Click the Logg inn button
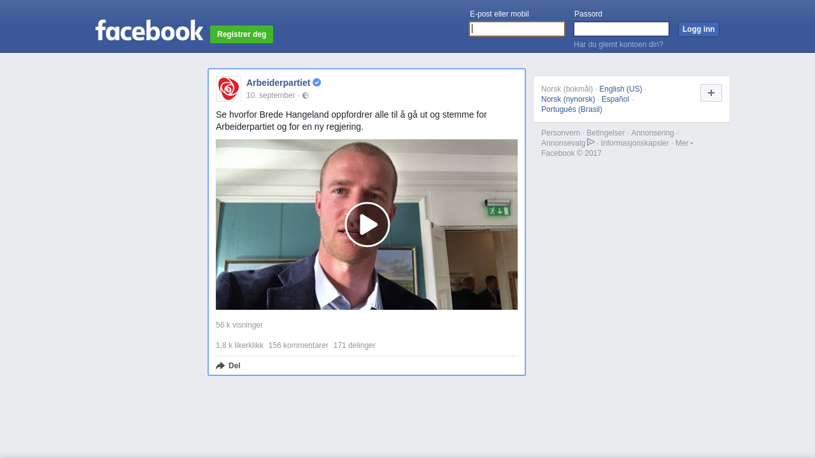The width and height of the screenshot is (815, 458). 698,29
